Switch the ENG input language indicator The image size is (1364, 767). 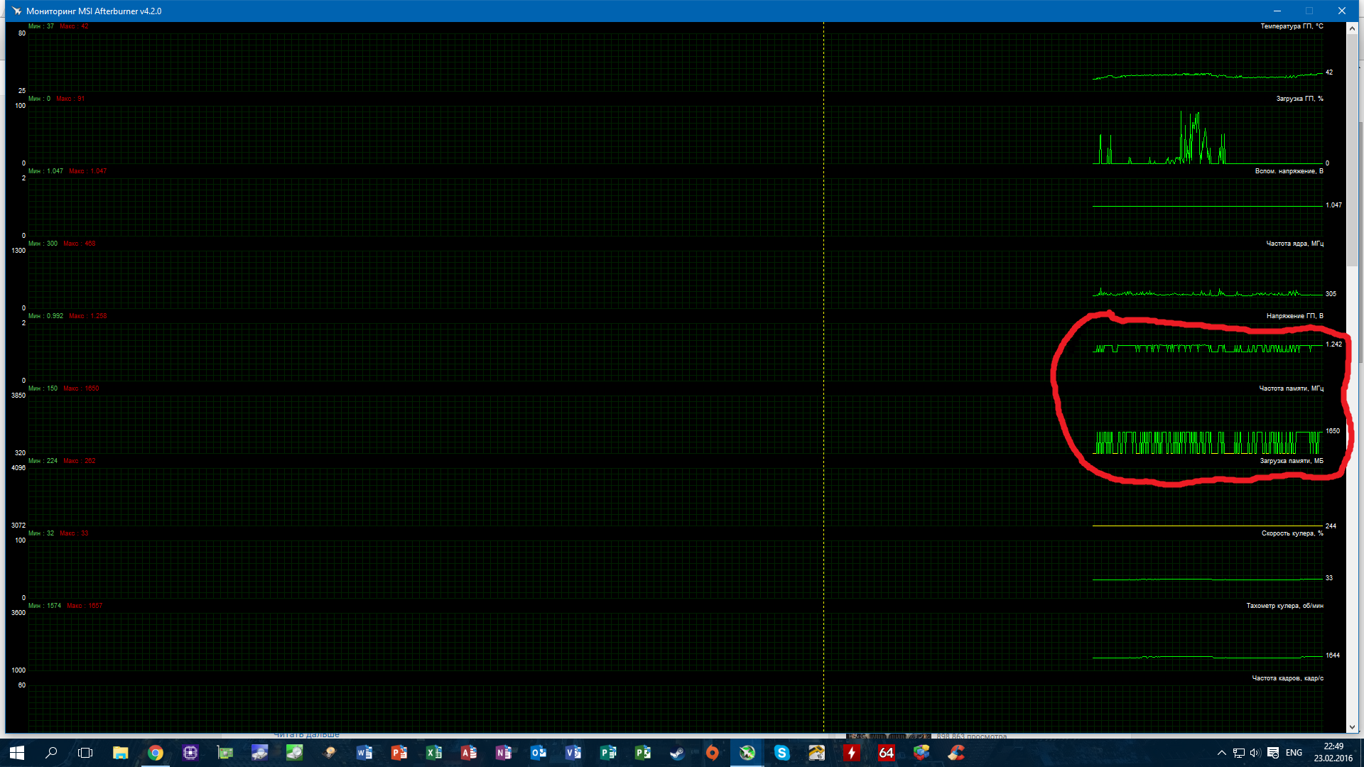click(1294, 753)
